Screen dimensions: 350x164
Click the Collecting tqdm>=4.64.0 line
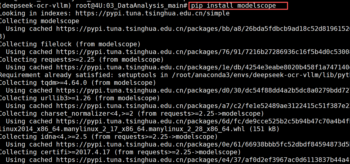78,83
